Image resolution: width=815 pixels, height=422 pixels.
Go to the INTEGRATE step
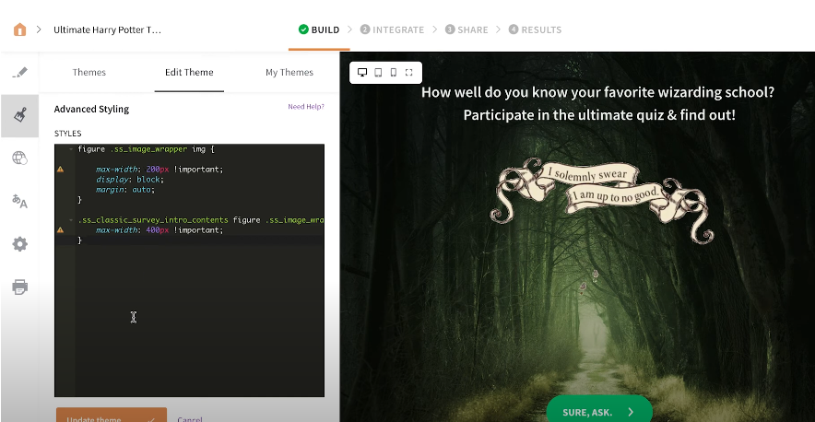[393, 29]
